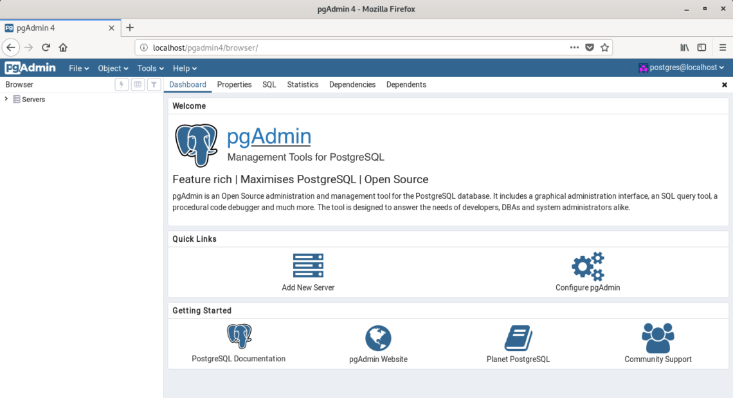Viewport: 733px width, 398px height.
Task: Close the dashboard panel with X
Action: pyautogui.click(x=725, y=85)
